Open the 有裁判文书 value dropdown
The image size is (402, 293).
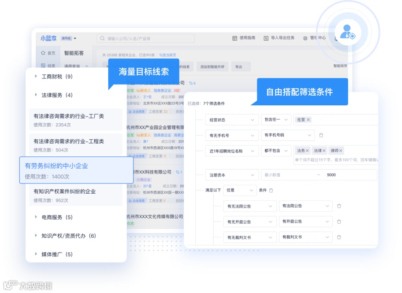click(x=306, y=237)
